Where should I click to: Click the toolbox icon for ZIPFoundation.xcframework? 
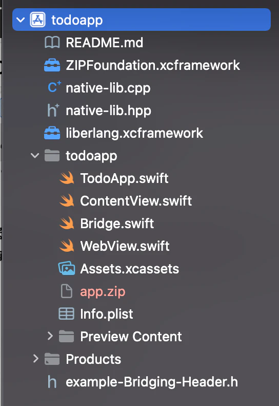click(x=52, y=65)
